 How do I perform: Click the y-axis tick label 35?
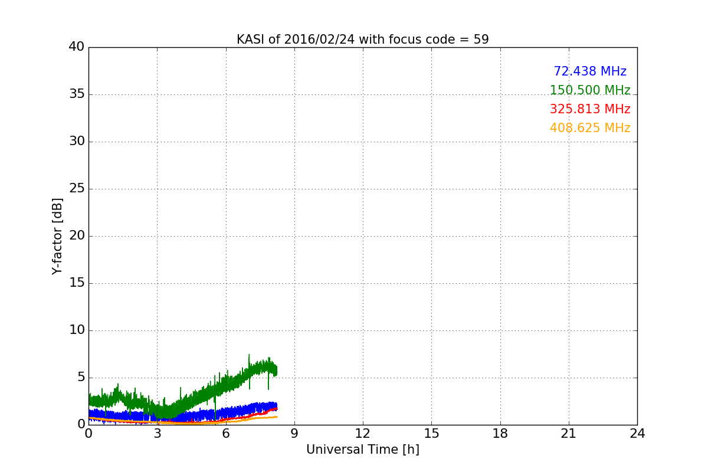coord(77,94)
